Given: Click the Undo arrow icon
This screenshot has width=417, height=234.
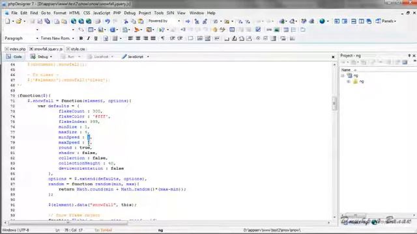Looking at the screenshot, I should coord(107,21).
